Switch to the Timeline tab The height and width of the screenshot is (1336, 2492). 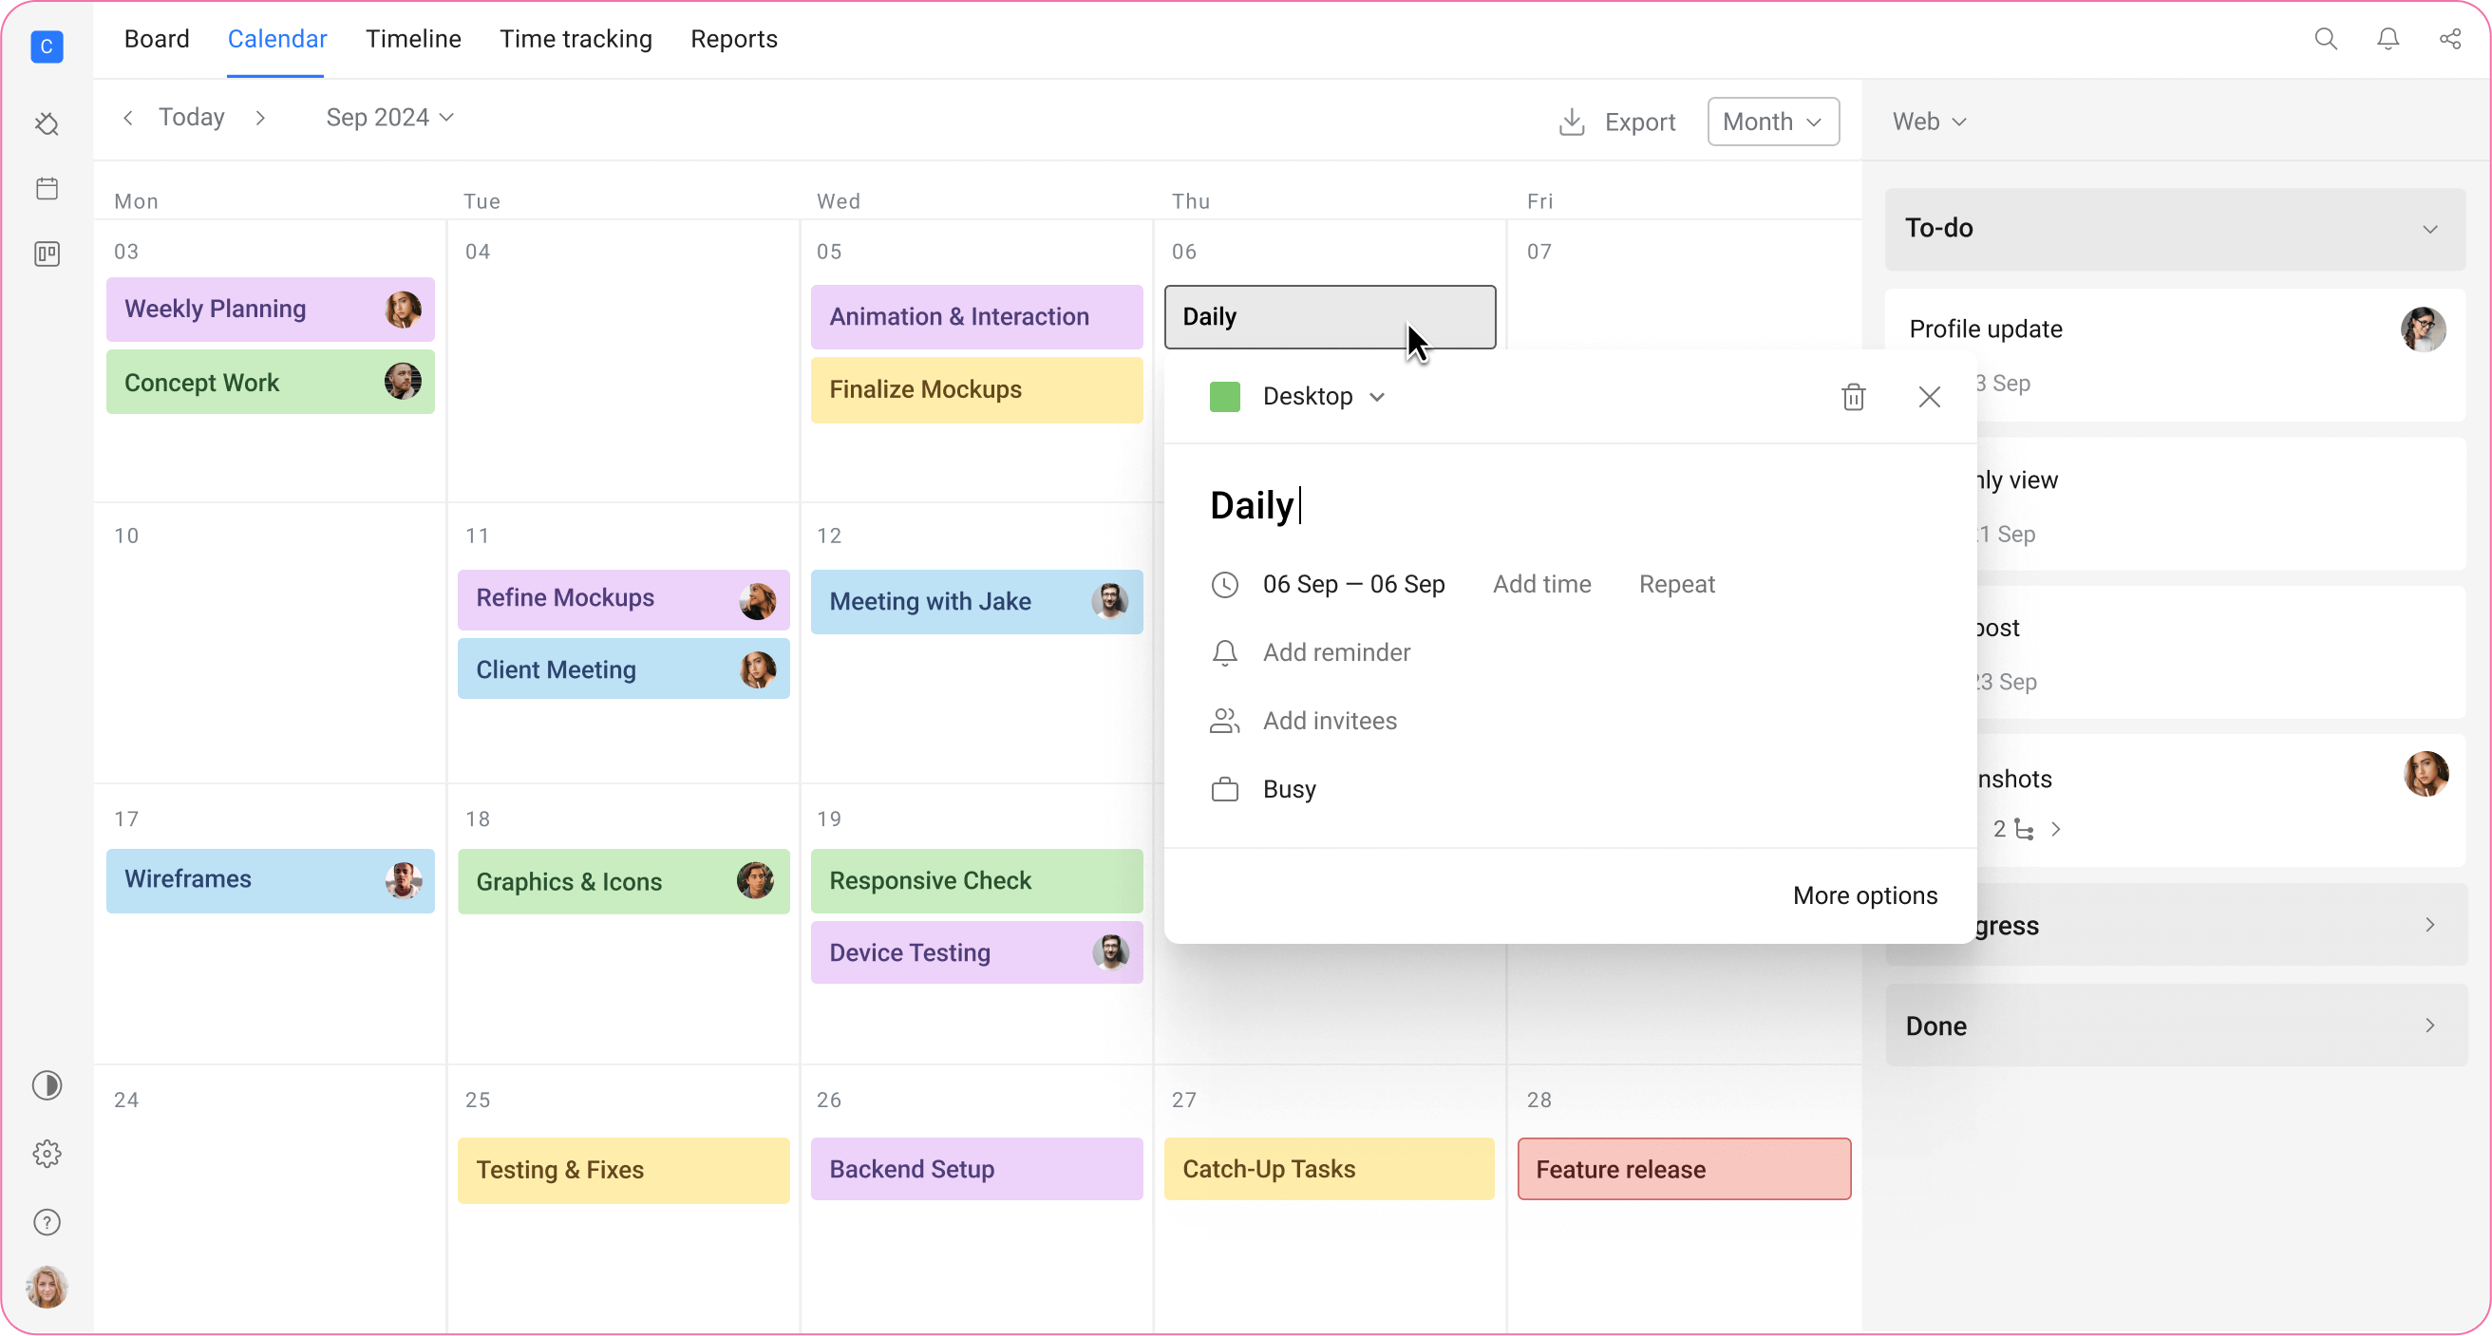pyautogui.click(x=413, y=39)
